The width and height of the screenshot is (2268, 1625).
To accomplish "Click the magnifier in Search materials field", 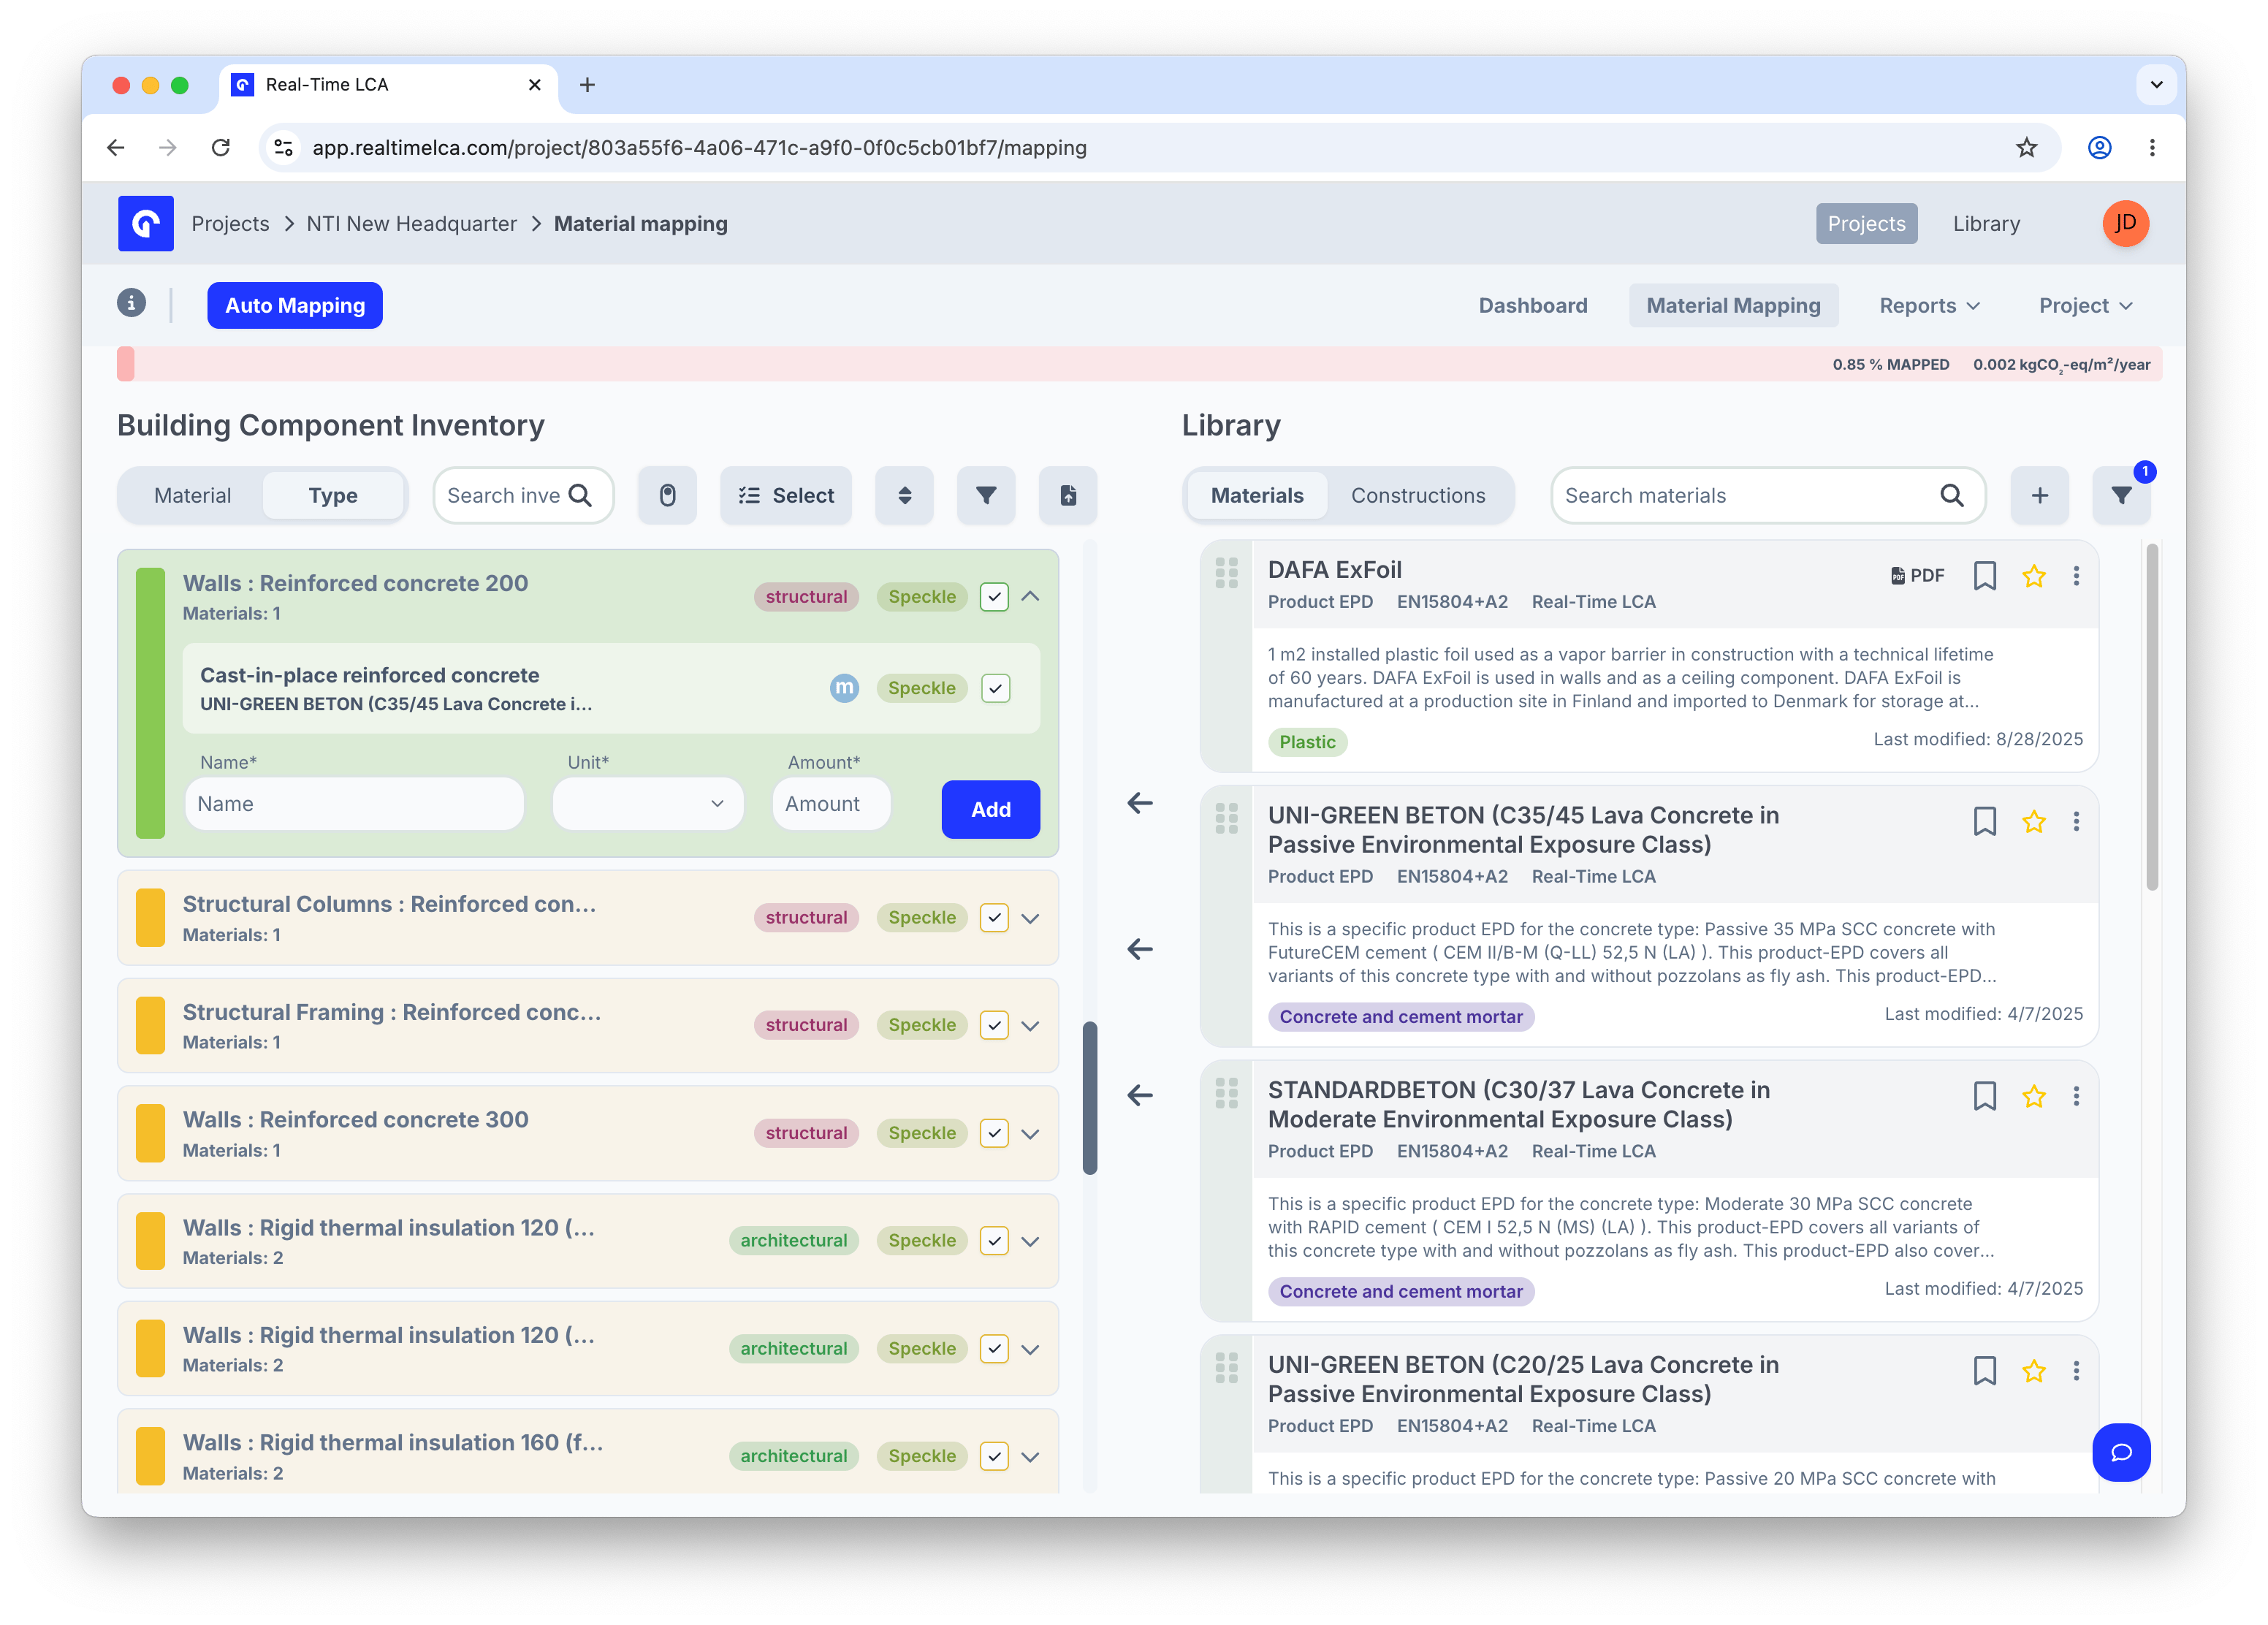I will [1952, 495].
